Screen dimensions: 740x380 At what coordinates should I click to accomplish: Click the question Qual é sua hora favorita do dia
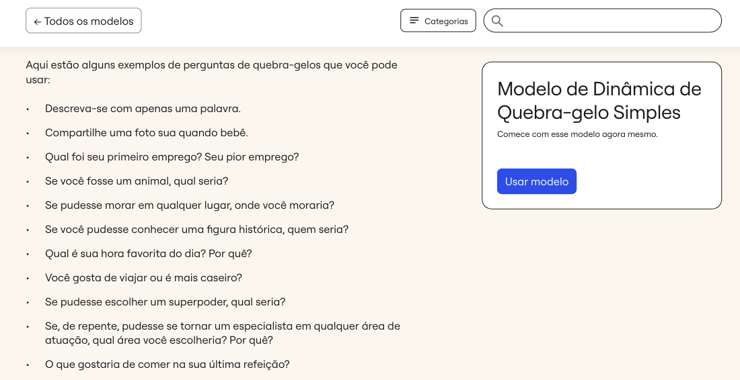pos(148,254)
